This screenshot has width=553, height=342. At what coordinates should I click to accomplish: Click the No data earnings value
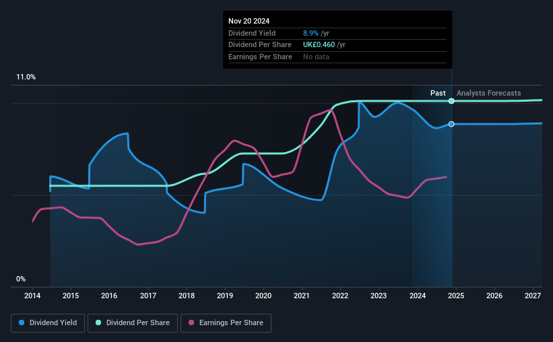coord(316,57)
